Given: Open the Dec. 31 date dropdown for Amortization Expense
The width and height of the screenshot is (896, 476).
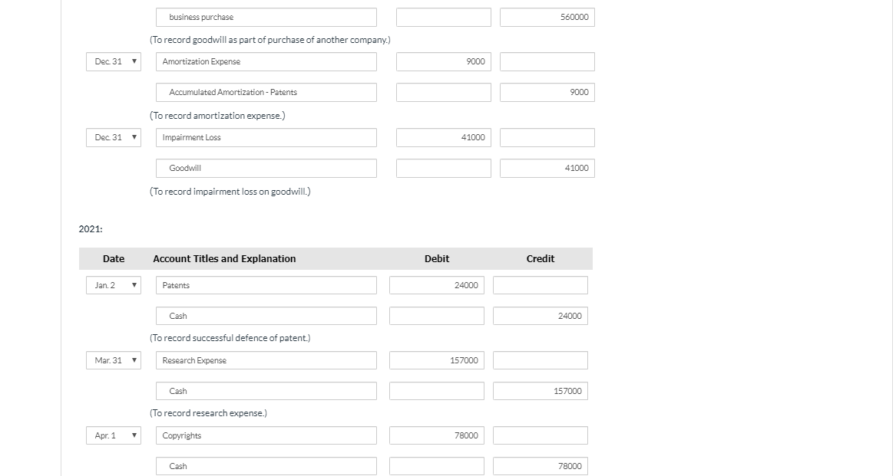Looking at the screenshot, I should [113, 61].
